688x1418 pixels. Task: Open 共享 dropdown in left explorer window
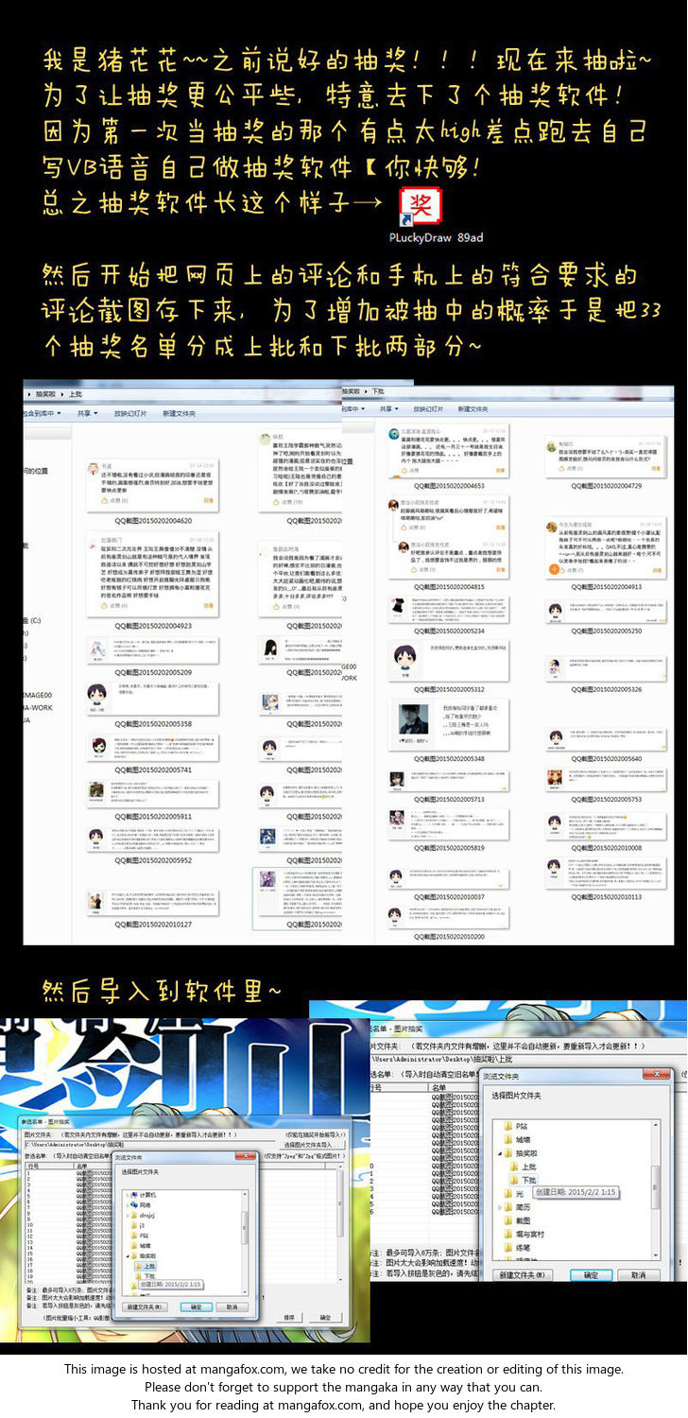click(87, 413)
